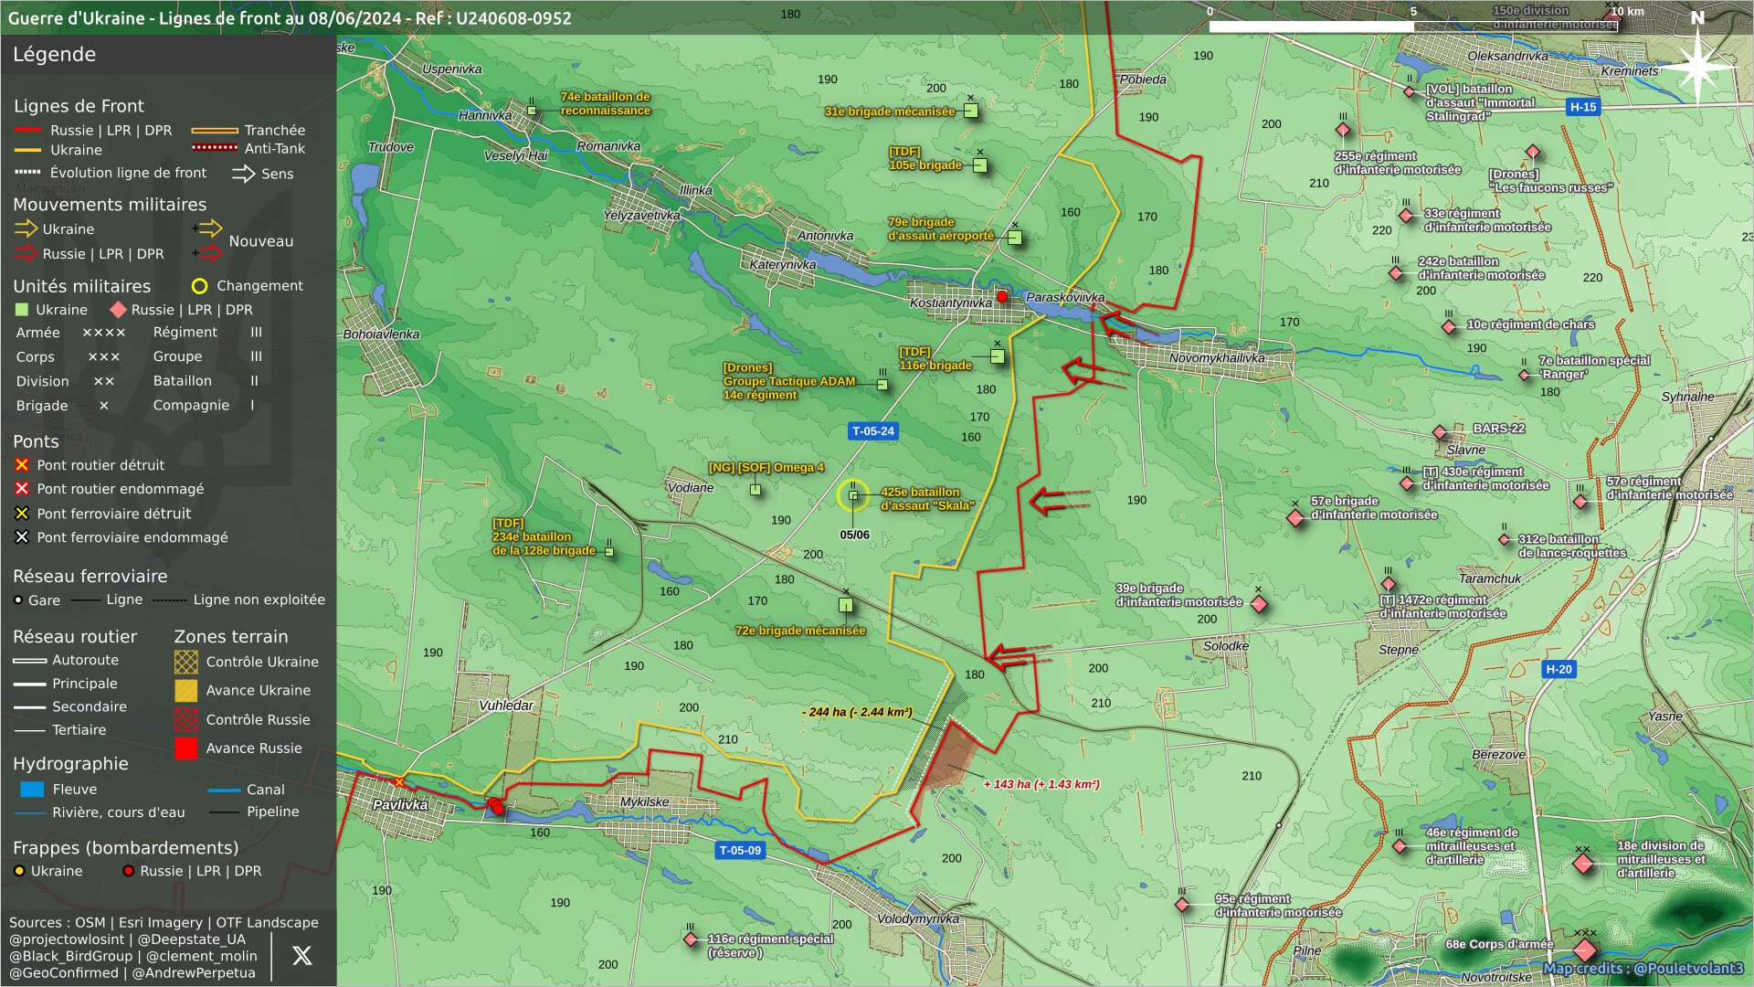Select the 1472e régiment diamond marker
The height and width of the screenshot is (987, 1754).
pyautogui.click(x=1389, y=584)
